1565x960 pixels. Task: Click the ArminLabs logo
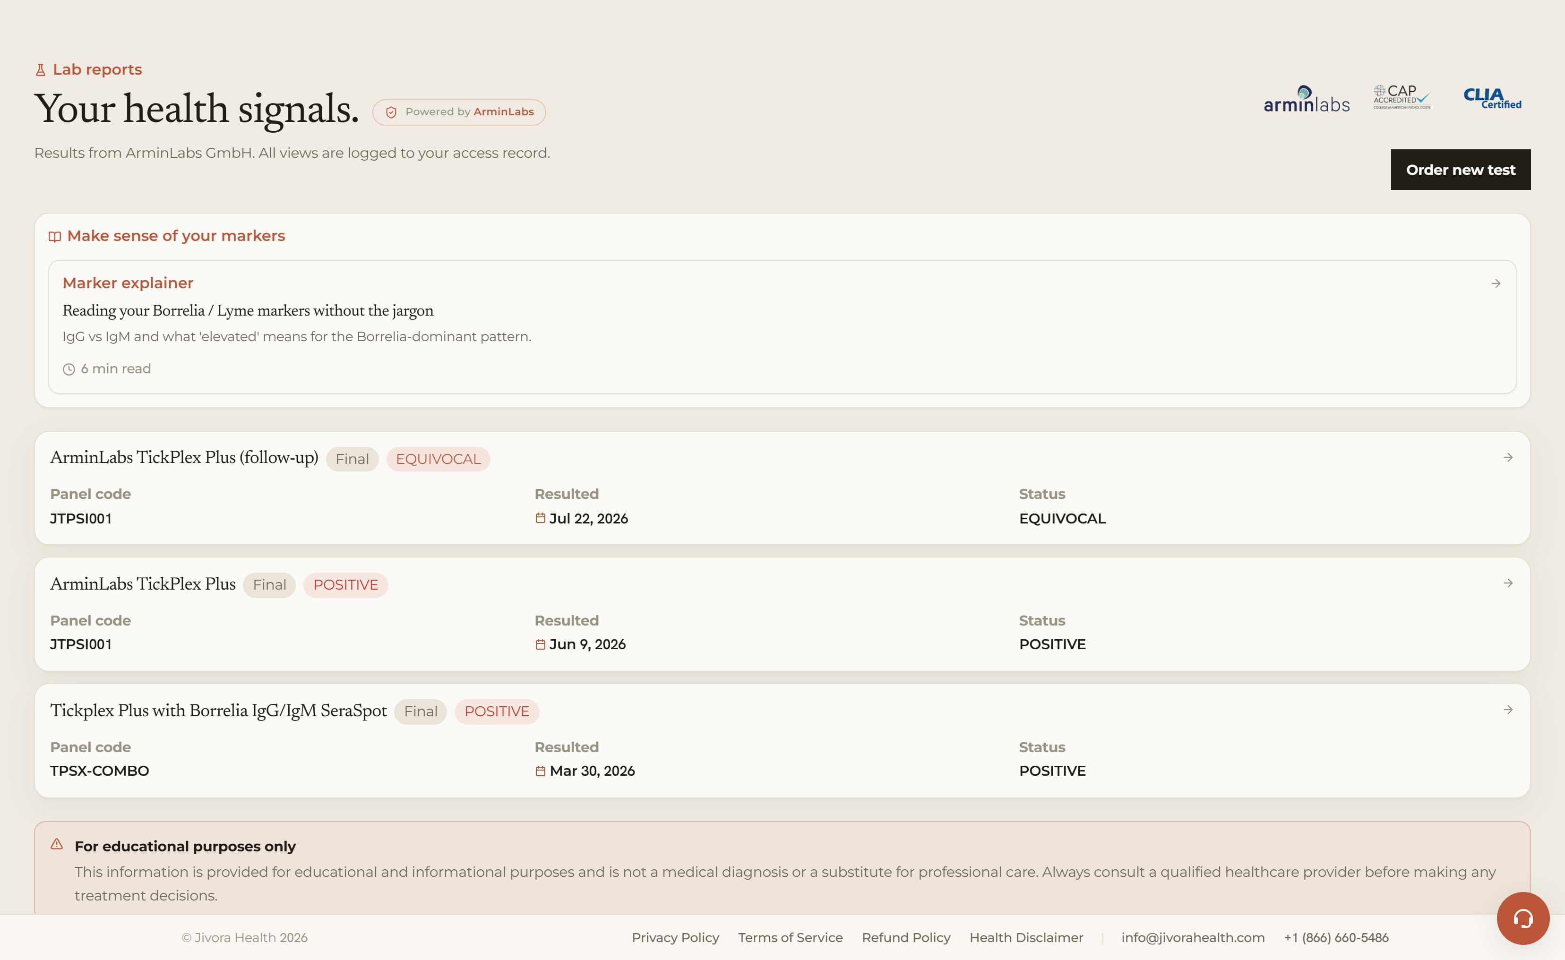click(1307, 100)
